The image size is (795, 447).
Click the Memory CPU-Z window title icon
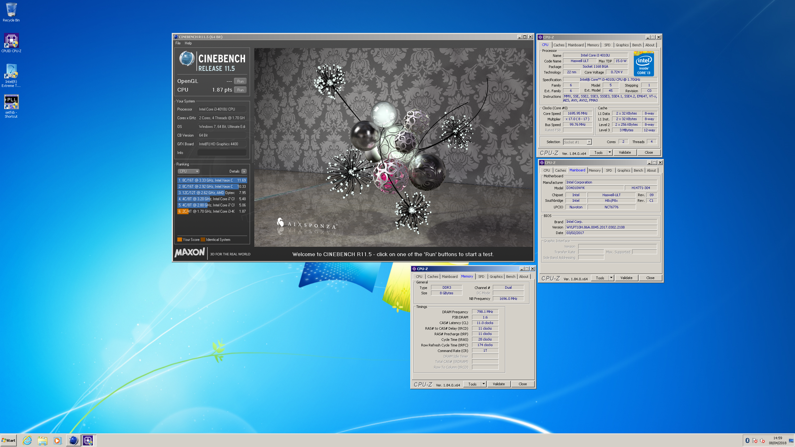tap(414, 269)
